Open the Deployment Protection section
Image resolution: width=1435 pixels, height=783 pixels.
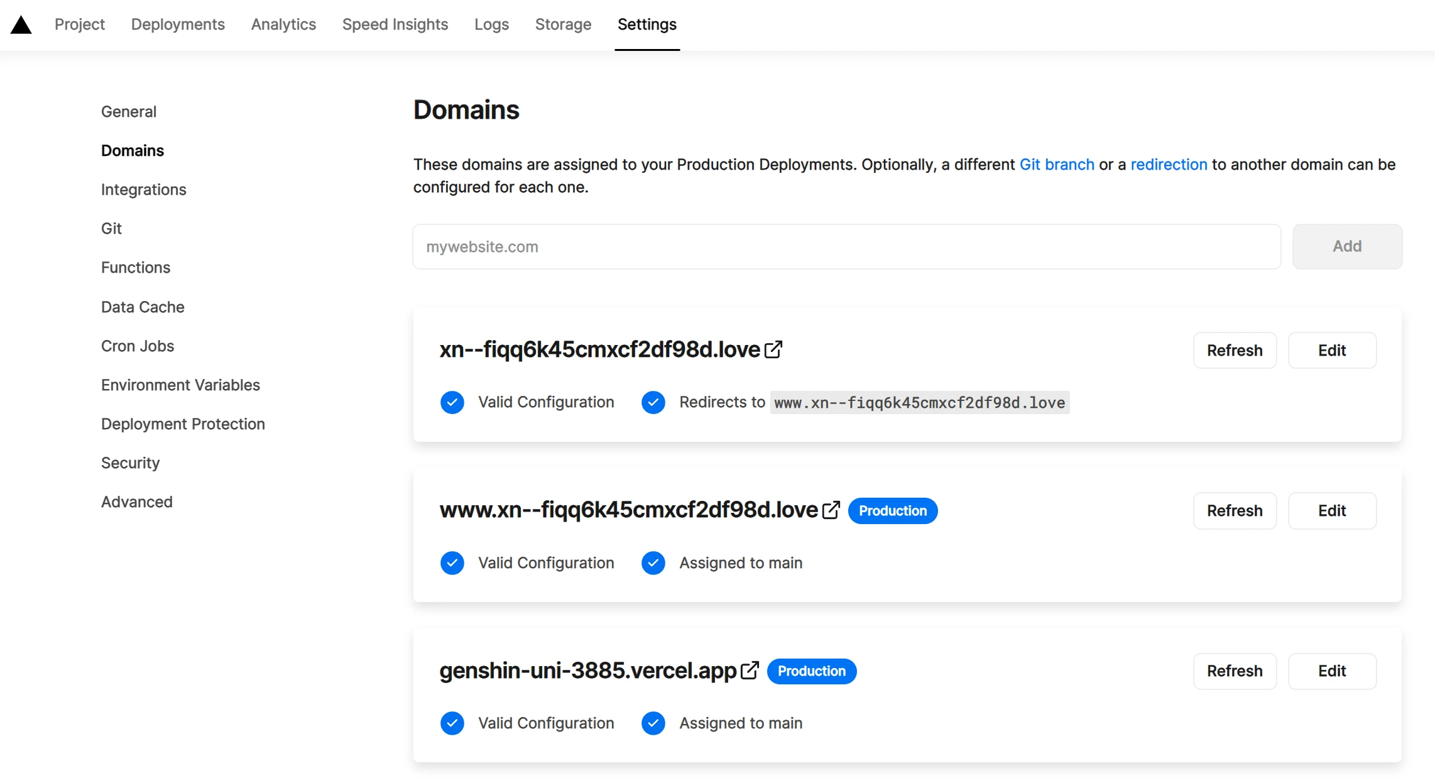183,424
